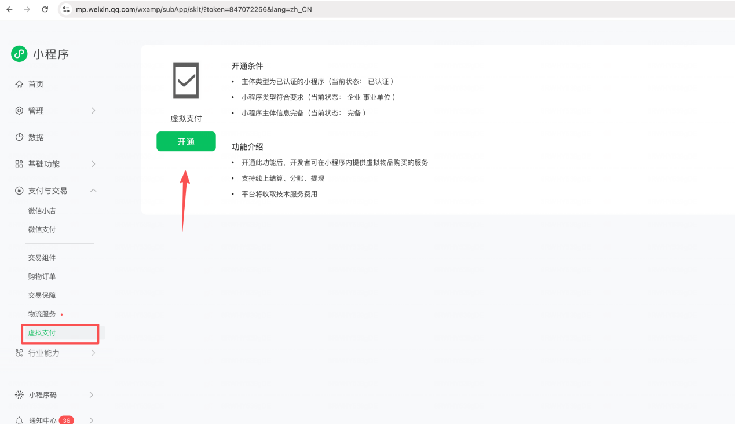Viewport: 735px width, 424px height.
Task: Collapse the 支付与交易 chevron
Action: [x=93, y=191]
